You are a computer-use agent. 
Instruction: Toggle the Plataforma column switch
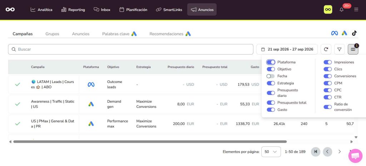[x=271, y=62]
